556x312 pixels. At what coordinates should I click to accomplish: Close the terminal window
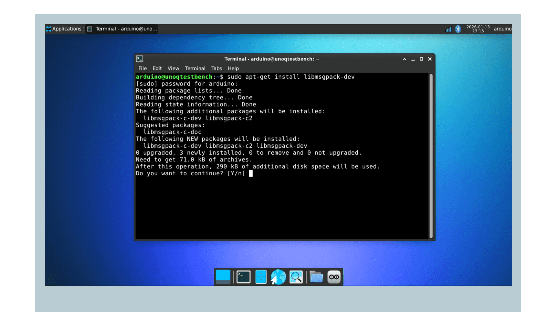point(430,59)
